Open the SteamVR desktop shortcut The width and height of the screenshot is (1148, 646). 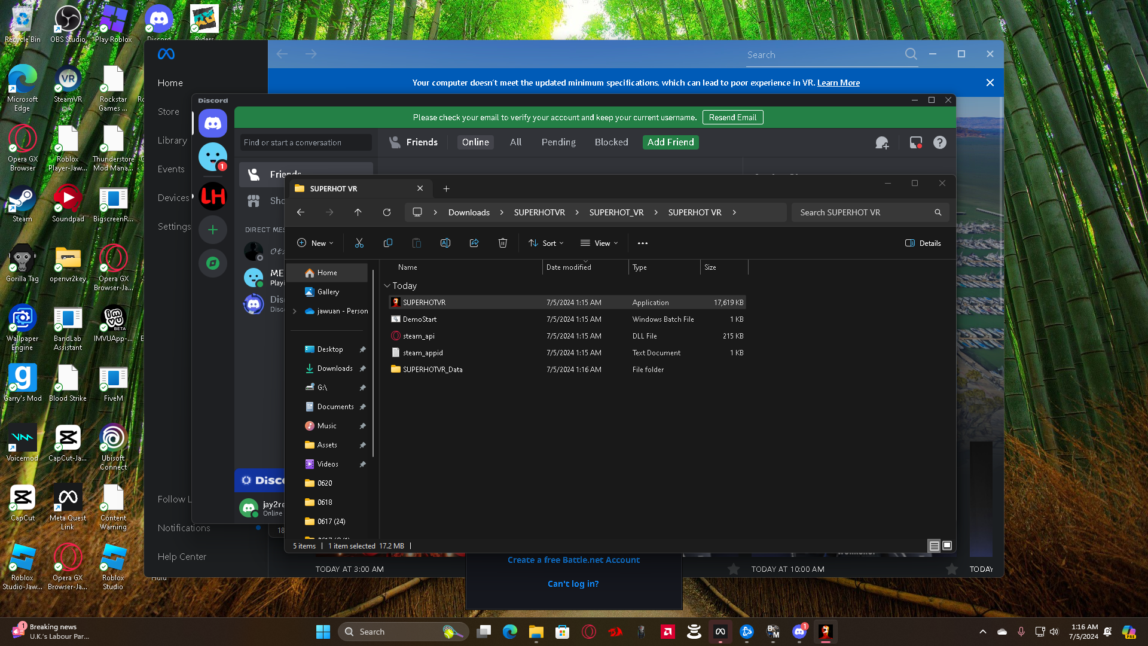(68, 84)
